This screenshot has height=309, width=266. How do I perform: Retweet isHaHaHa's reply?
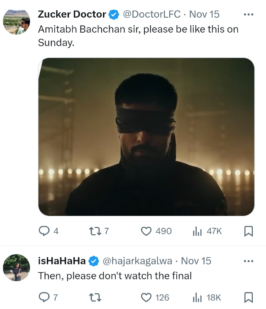(94, 297)
